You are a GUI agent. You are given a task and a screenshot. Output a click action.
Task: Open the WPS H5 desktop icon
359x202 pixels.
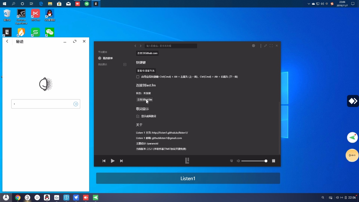(x=35, y=15)
